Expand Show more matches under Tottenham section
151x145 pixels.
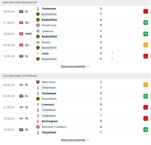click(x=73, y=140)
